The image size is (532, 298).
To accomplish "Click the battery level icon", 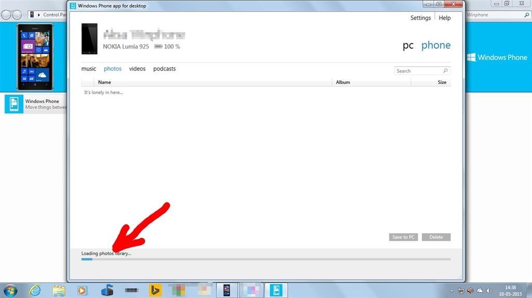I will pyautogui.click(x=158, y=47).
